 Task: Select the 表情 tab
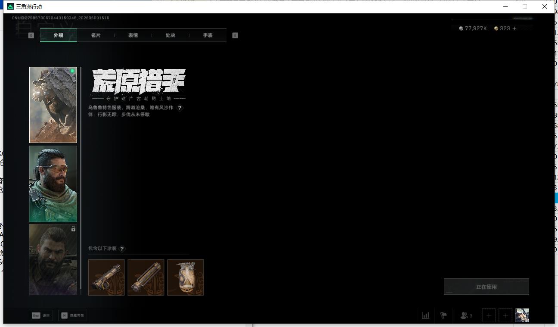(133, 35)
